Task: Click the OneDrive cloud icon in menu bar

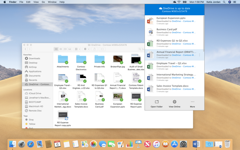Action: 174,2
